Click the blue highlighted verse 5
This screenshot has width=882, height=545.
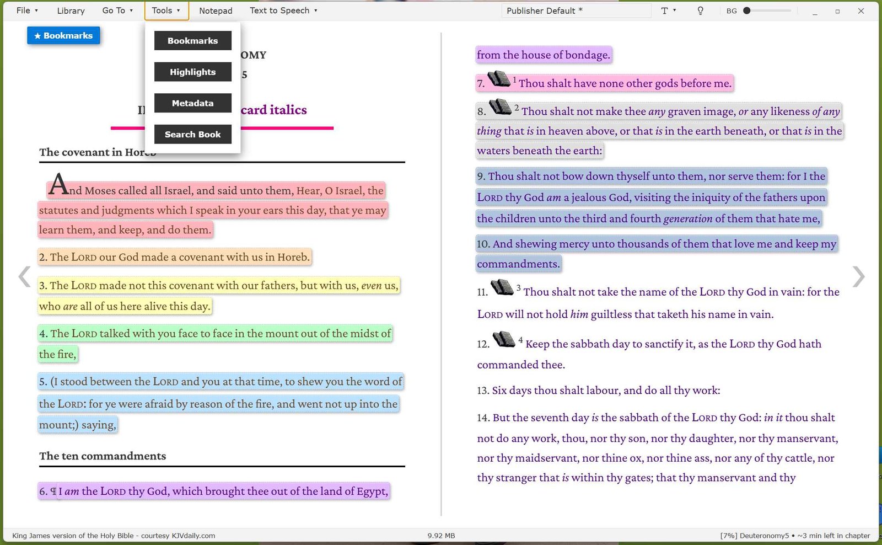(220, 403)
